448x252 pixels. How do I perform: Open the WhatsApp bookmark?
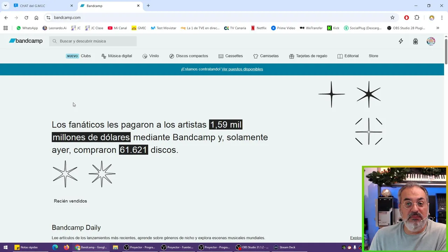(x=27, y=28)
